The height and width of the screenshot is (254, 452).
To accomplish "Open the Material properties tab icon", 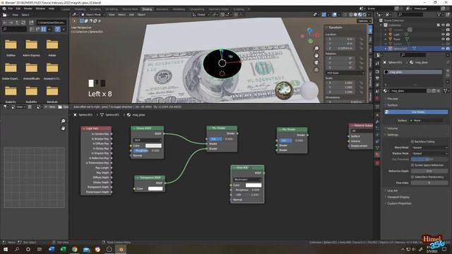I will [x=377, y=155].
